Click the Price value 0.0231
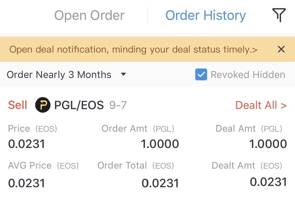This screenshot has width=295, height=200. click(27, 144)
